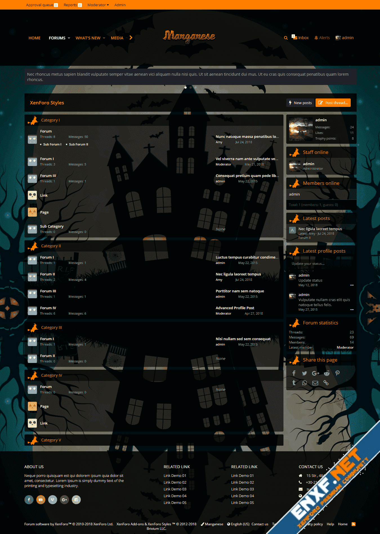The image size is (380, 534).
Task: Open the Media navigation tab
Action: click(x=117, y=38)
